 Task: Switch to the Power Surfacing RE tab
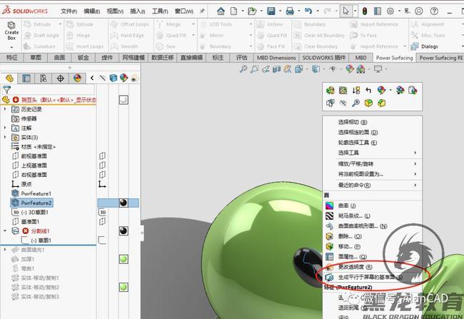point(441,58)
